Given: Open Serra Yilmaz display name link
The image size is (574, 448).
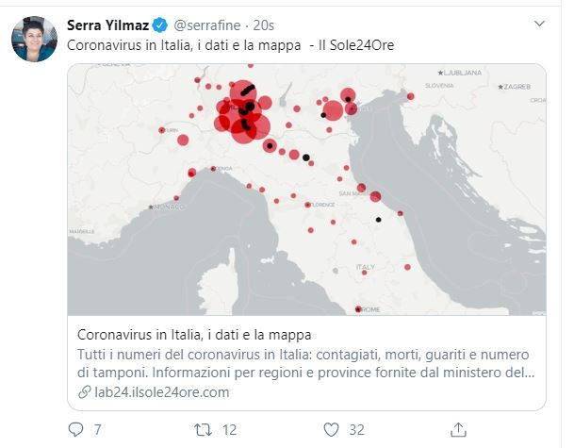Looking at the screenshot, I should tap(109, 24).
